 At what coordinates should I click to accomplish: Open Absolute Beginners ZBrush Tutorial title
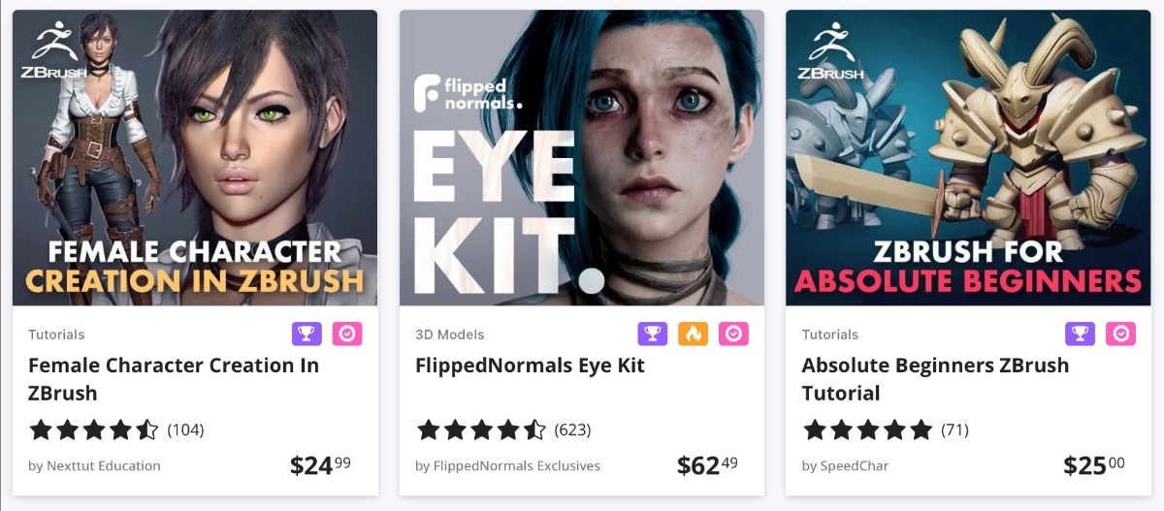tap(935, 379)
